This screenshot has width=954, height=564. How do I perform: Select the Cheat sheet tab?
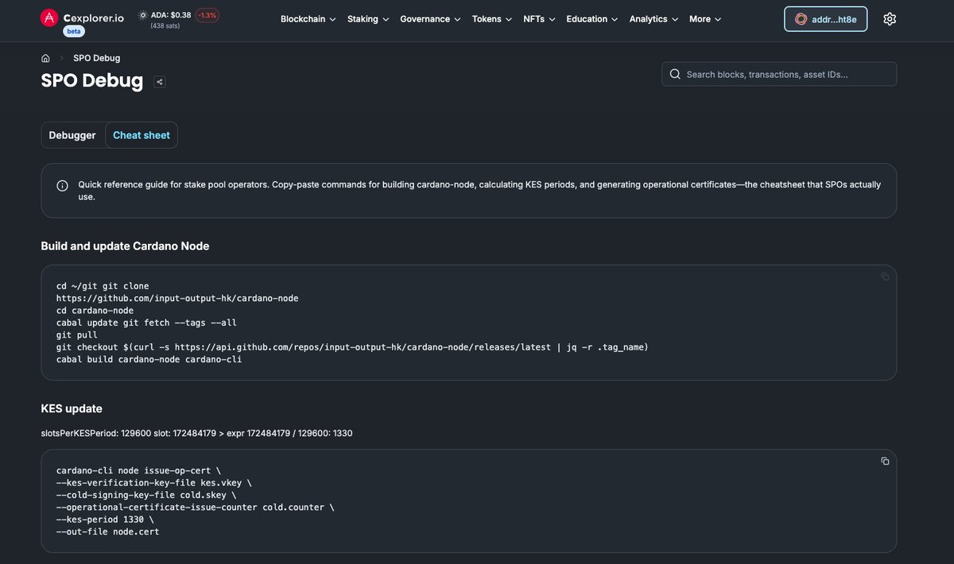point(141,134)
